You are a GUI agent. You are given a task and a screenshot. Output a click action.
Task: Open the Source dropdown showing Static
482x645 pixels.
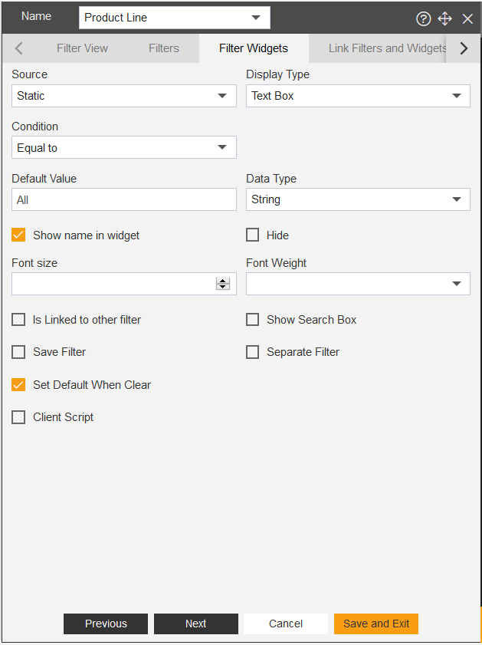pyautogui.click(x=124, y=96)
